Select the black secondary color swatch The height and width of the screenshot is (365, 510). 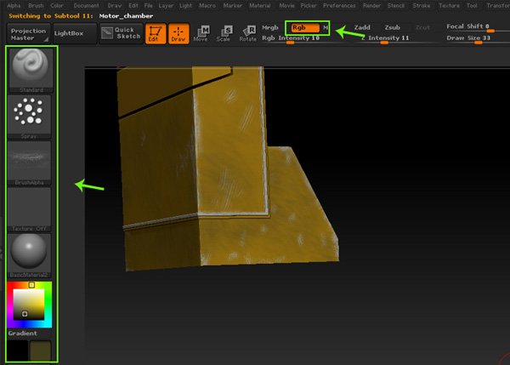click(x=17, y=351)
